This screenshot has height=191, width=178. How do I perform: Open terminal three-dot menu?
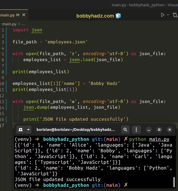pyautogui.click(x=136, y=130)
